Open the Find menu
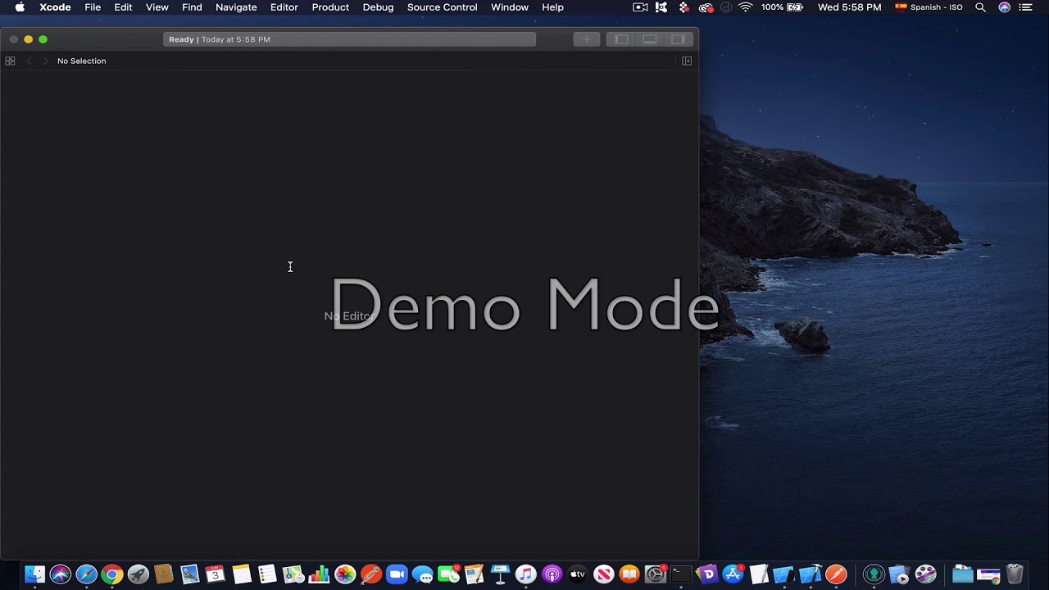1049x590 pixels. [x=192, y=7]
